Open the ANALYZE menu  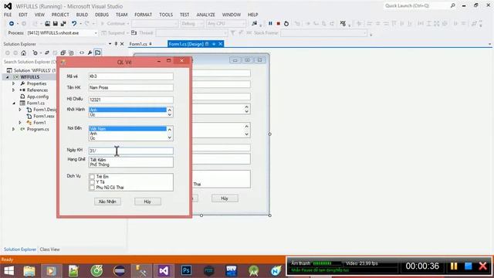[x=206, y=15]
